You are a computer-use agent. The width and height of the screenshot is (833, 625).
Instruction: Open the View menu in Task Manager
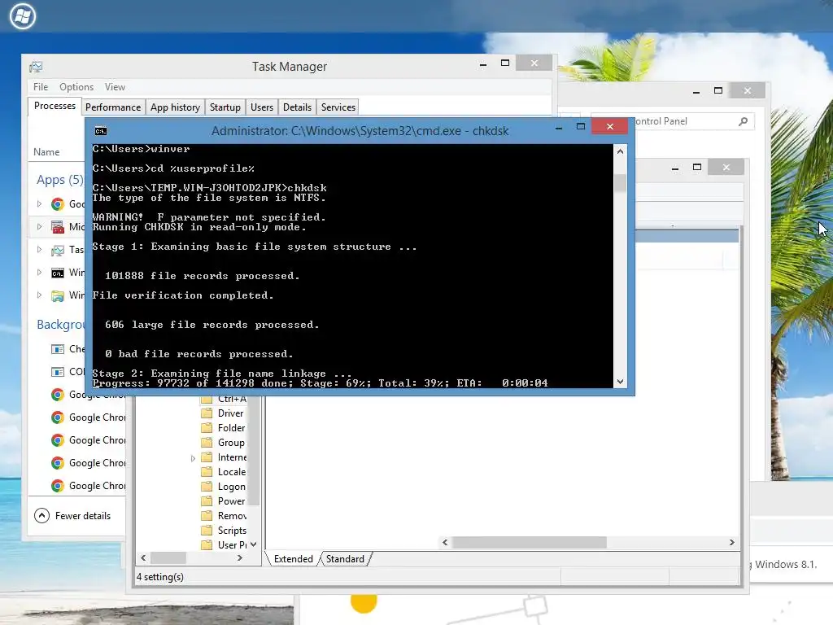click(x=115, y=86)
